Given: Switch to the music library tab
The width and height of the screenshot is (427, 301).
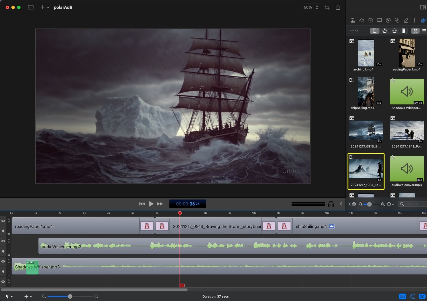Looking at the screenshot, I should [x=384, y=31].
